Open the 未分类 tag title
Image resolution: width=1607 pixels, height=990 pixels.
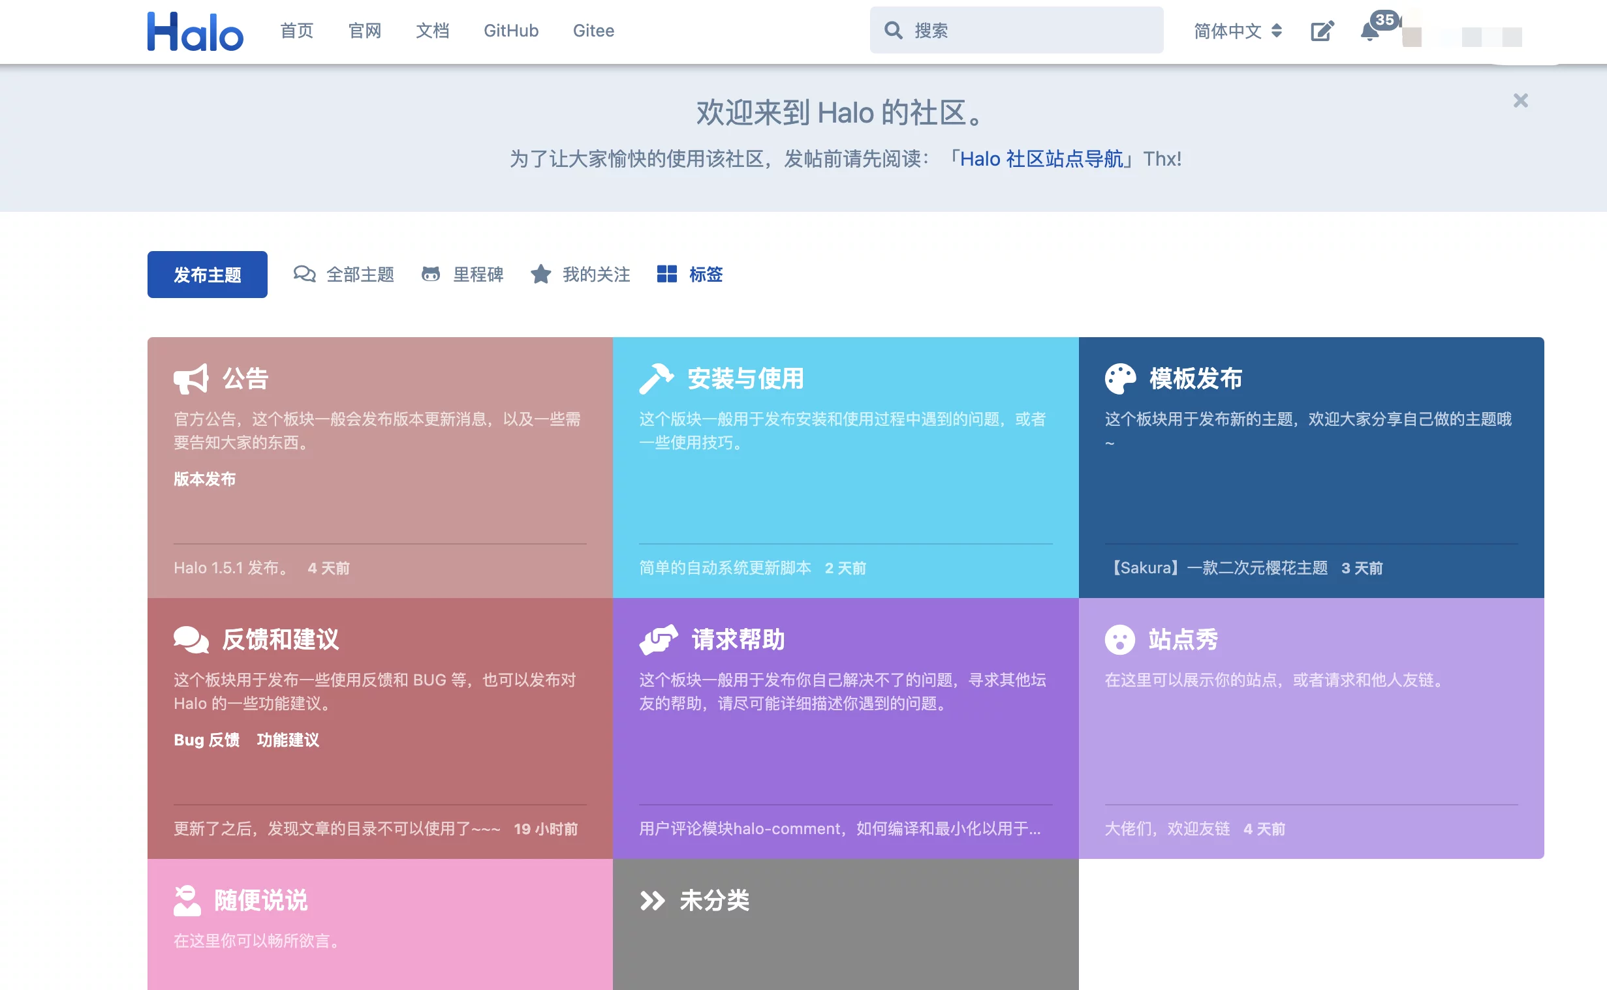[x=714, y=901]
